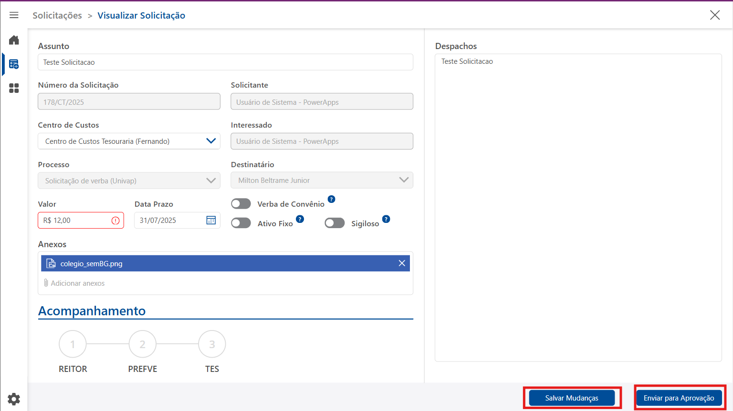
Task: Expand the Destinatário dropdown
Action: click(404, 180)
